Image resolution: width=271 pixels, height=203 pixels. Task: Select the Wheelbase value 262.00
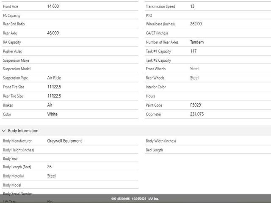tap(196, 24)
